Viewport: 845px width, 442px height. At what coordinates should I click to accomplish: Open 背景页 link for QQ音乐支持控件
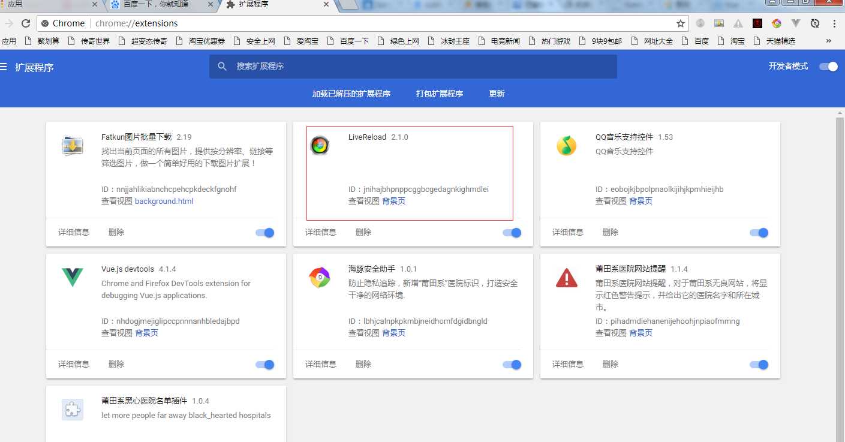(640, 202)
